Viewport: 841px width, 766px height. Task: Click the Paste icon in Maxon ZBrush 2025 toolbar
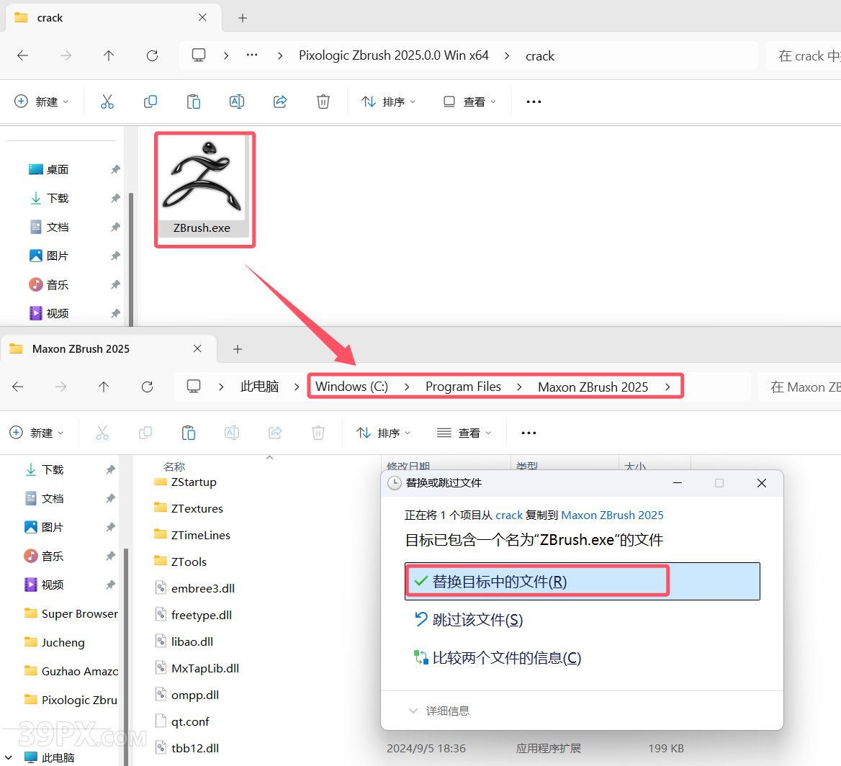[x=189, y=433]
